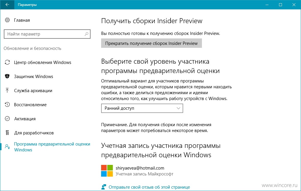Click Прекратить получение сборок Insider Preview button
This screenshot has width=301, height=191.
click(x=152, y=43)
